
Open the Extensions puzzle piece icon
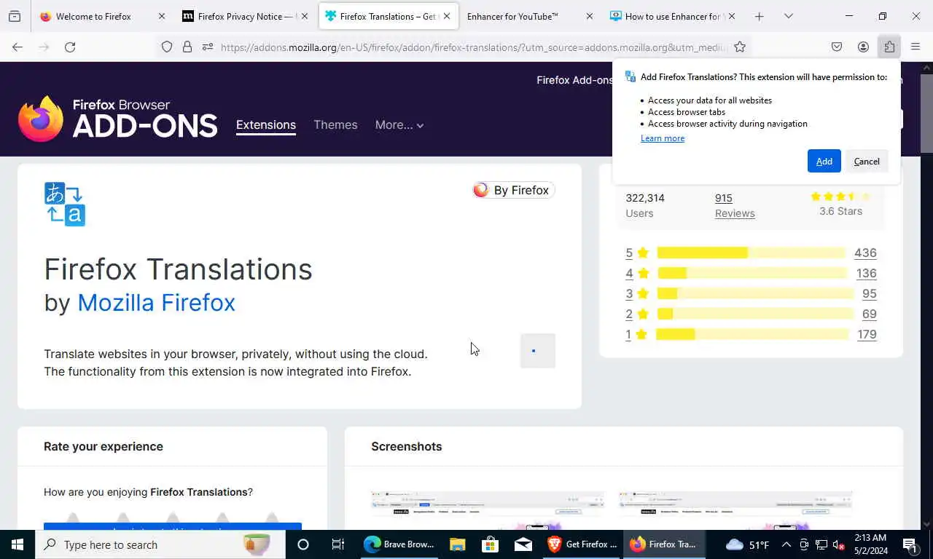click(x=889, y=47)
